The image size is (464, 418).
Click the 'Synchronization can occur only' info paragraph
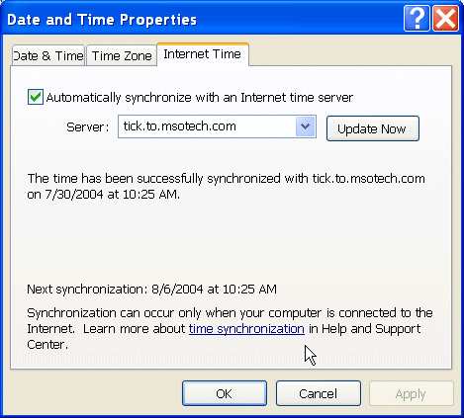click(x=230, y=328)
